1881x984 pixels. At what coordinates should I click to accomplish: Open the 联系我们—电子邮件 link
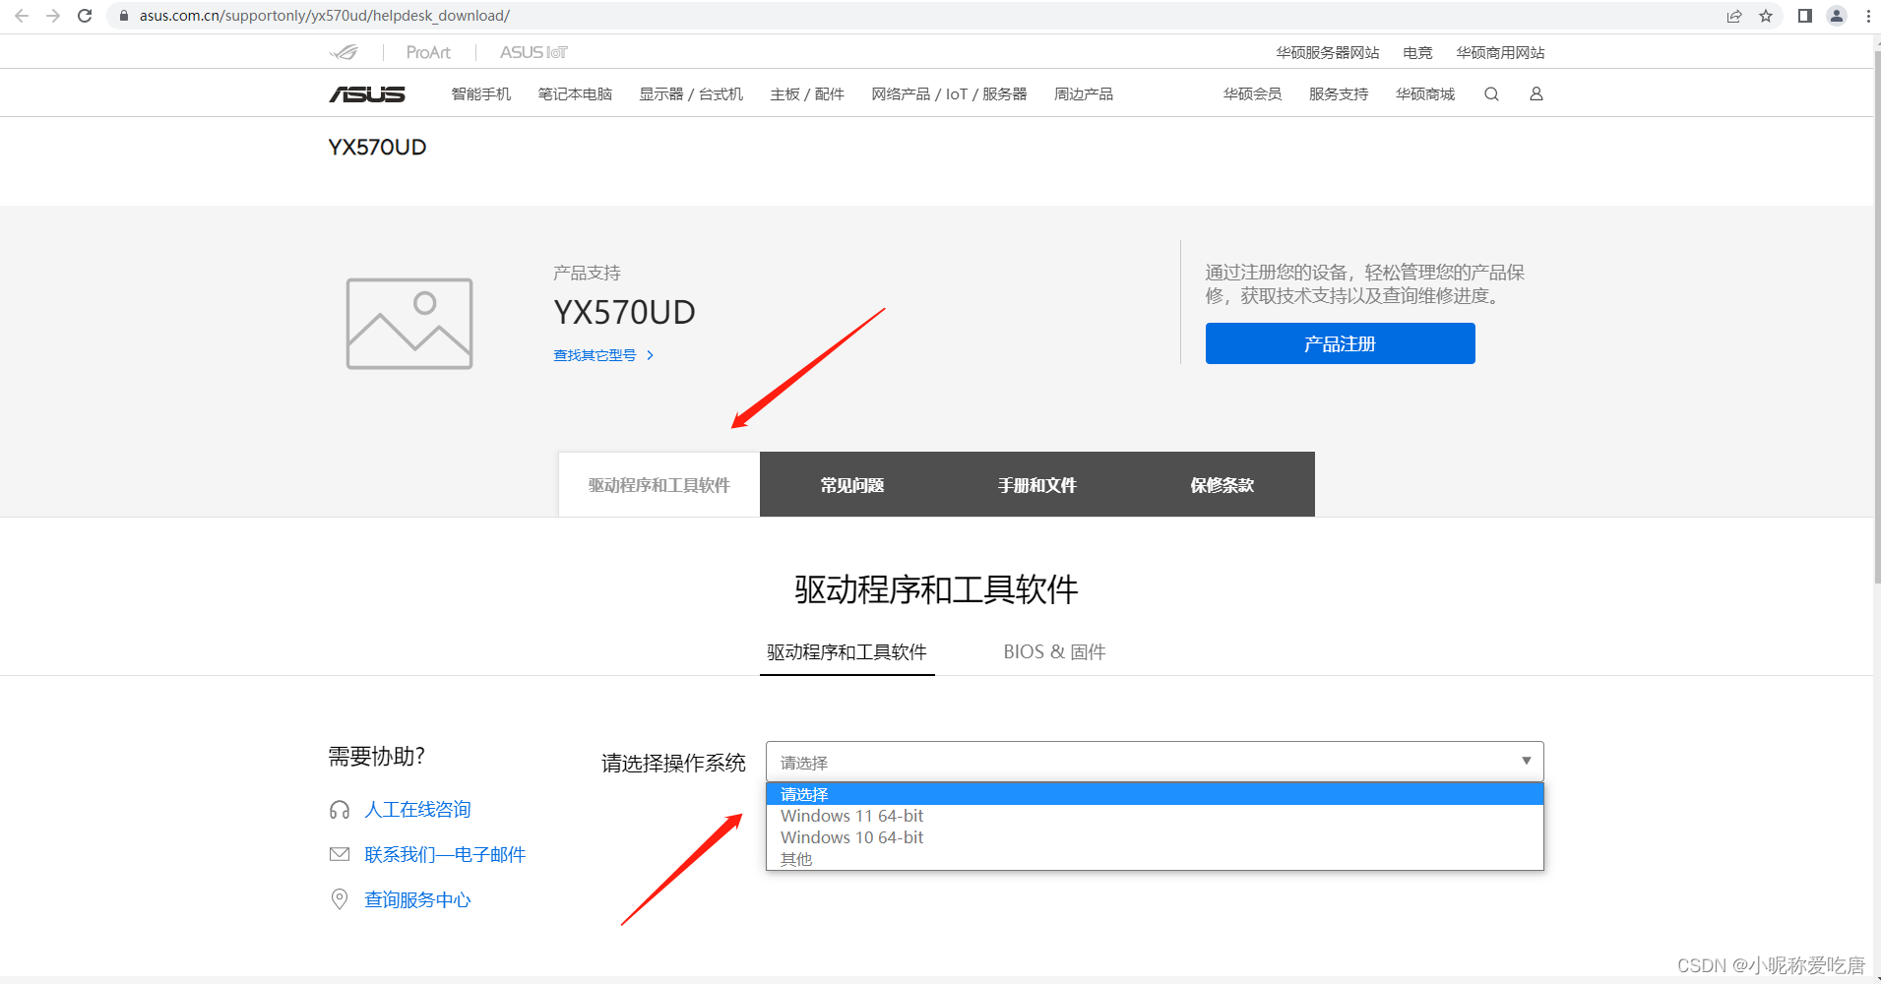(445, 854)
